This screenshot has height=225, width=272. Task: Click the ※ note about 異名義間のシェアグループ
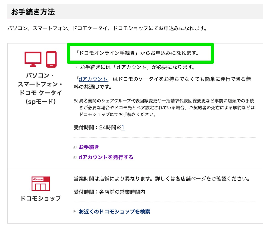tap(164, 108)
